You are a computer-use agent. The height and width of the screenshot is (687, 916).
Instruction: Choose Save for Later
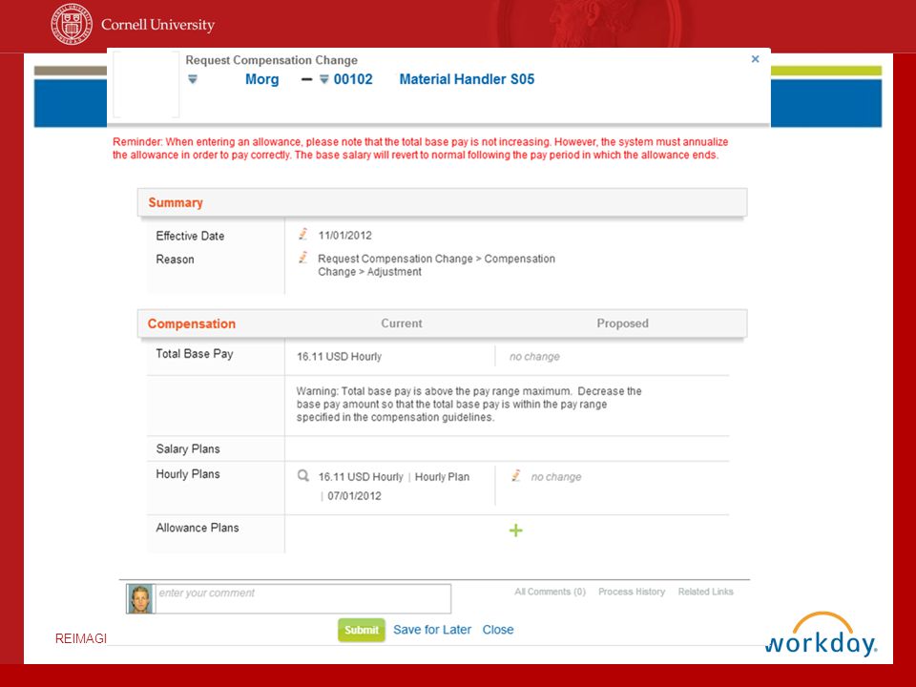[x=431, y=630]
